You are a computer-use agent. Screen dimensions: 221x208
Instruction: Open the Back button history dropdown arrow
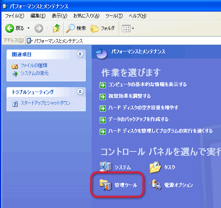(x=28, y=28)
